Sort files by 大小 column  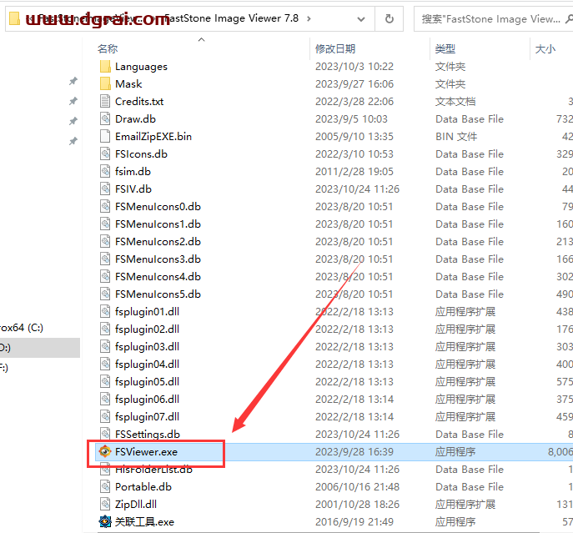pyautogui.click(x=545, y=49)
